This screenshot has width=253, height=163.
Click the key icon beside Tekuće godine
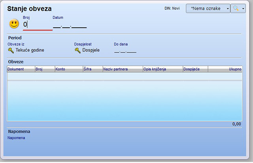pyautogui.click(x=11, y=51)
